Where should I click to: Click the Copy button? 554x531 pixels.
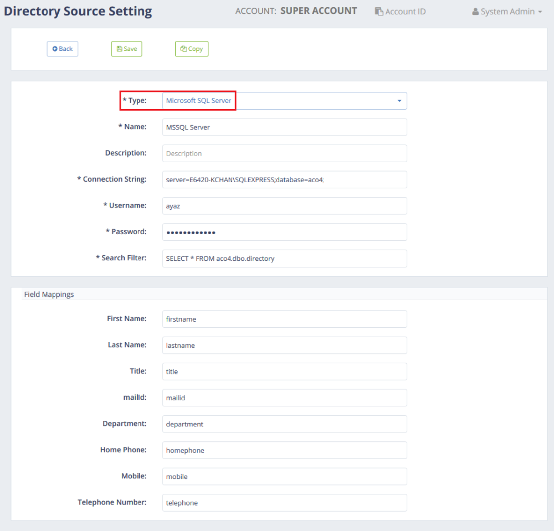191,49
